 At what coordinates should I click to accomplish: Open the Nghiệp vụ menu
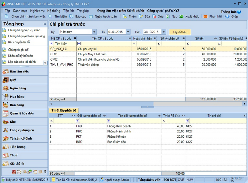pyautogui.click(x=37, y=11)
